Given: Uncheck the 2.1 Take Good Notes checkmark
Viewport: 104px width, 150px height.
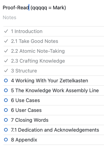Looking at the screenshot, I should (x=6, y=41).
